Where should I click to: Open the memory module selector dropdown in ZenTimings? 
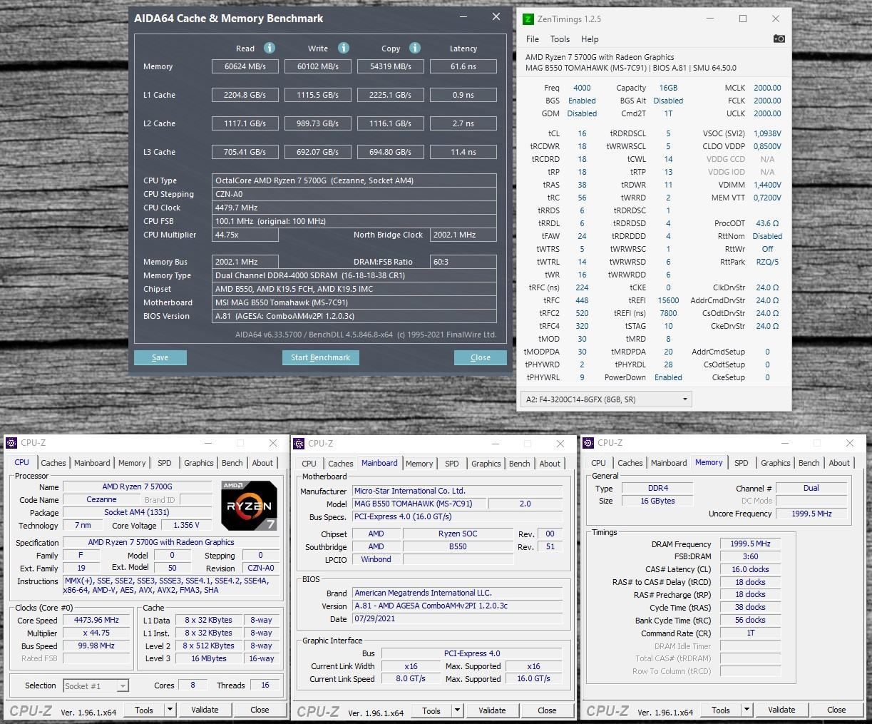(606, 399)
